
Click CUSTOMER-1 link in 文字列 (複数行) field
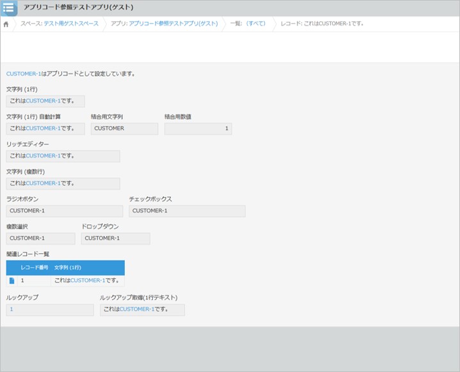[43, 183]
